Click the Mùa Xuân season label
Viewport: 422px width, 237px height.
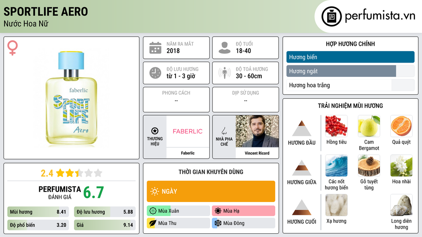(169, 211)
